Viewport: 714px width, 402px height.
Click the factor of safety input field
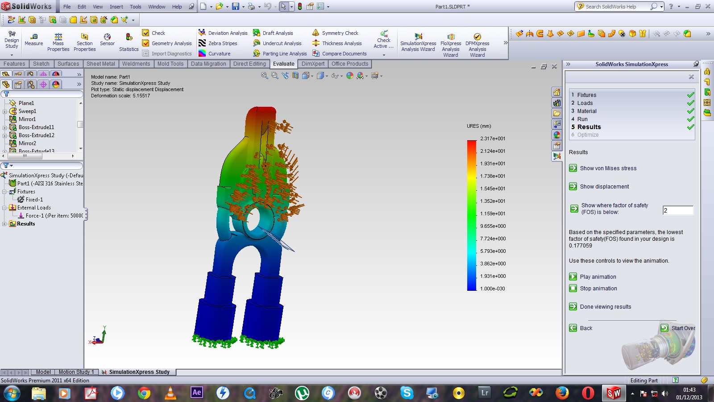click(x=677, y=210)
